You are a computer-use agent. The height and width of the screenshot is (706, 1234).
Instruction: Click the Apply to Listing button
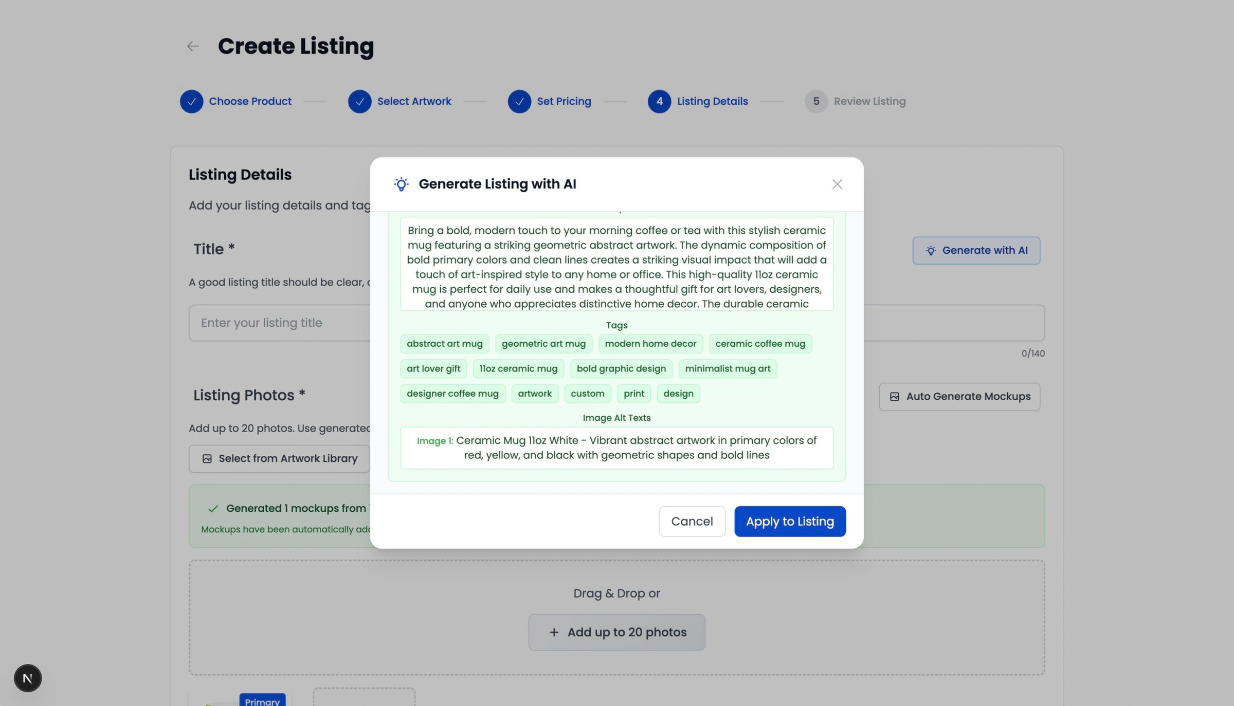click(x=790, y=521)
